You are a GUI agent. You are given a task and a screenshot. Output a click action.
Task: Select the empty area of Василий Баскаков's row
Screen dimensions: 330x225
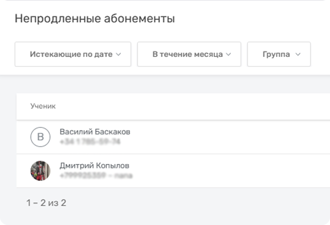[225, 137]
